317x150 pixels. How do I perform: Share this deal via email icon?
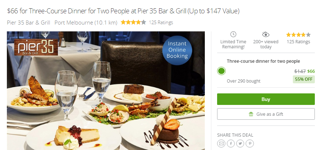221,144
